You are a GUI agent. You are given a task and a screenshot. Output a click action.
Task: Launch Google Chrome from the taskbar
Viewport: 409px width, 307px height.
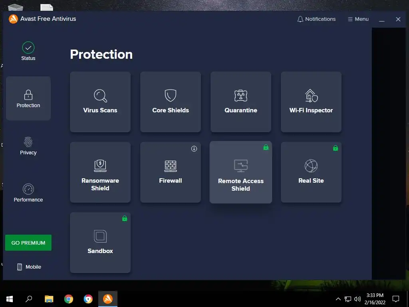[69, 299]
